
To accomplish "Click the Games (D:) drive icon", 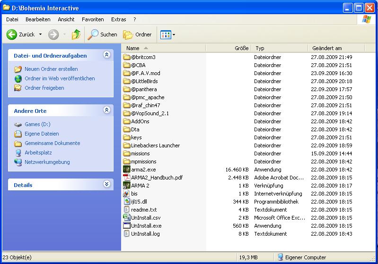I will tap(18, 124).
